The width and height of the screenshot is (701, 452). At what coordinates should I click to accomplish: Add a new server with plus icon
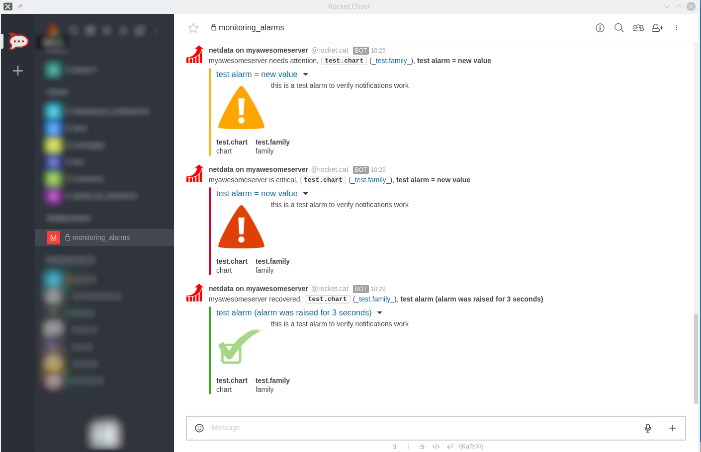18,71
